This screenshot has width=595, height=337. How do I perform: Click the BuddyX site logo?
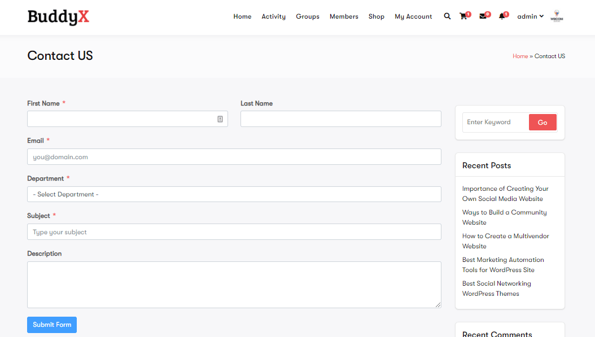coord(58,17)
